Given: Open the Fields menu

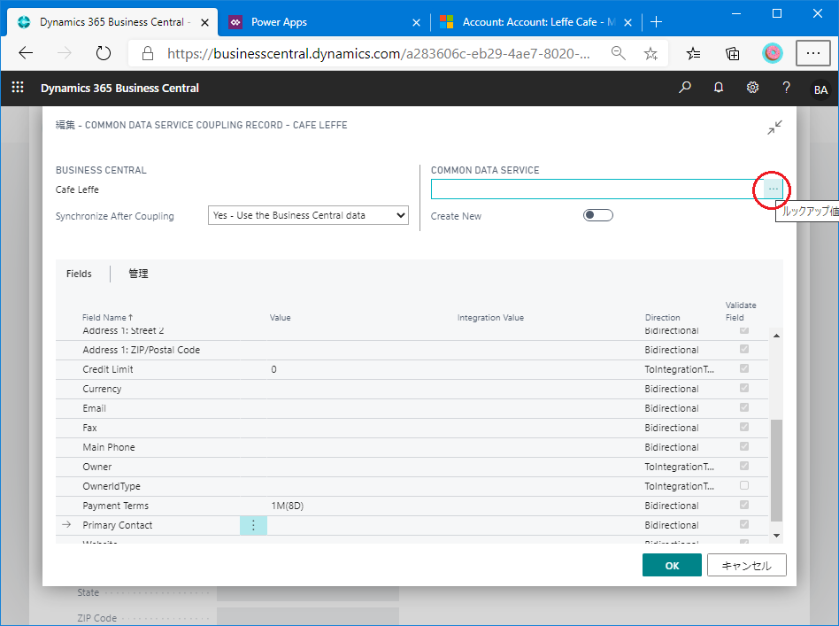Looking at the screenshot, I should 79,274.
